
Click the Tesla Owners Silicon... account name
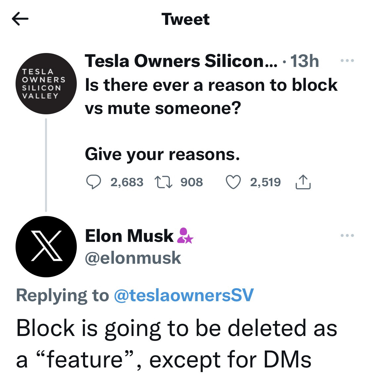coord(181,61)
